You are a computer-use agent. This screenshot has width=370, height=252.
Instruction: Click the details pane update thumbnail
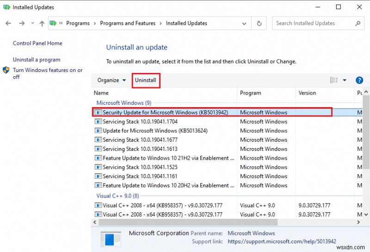(x=111, y=239)
